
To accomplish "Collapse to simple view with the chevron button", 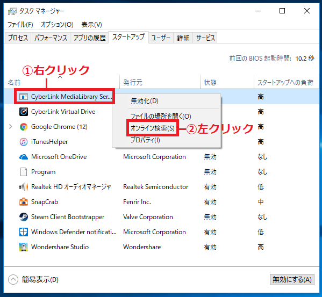I will pyautogui.click(x=13, y=280).
